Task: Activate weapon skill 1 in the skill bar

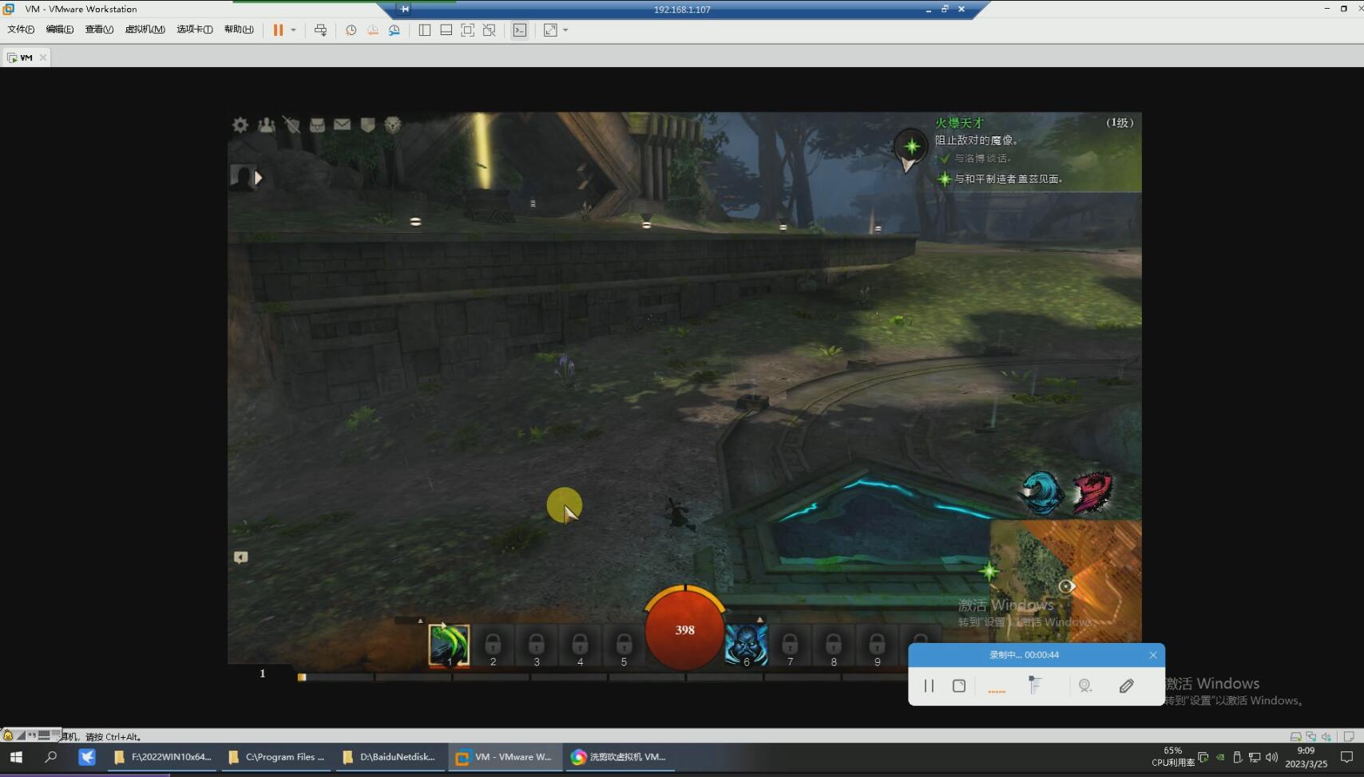Action: point(449,645)
